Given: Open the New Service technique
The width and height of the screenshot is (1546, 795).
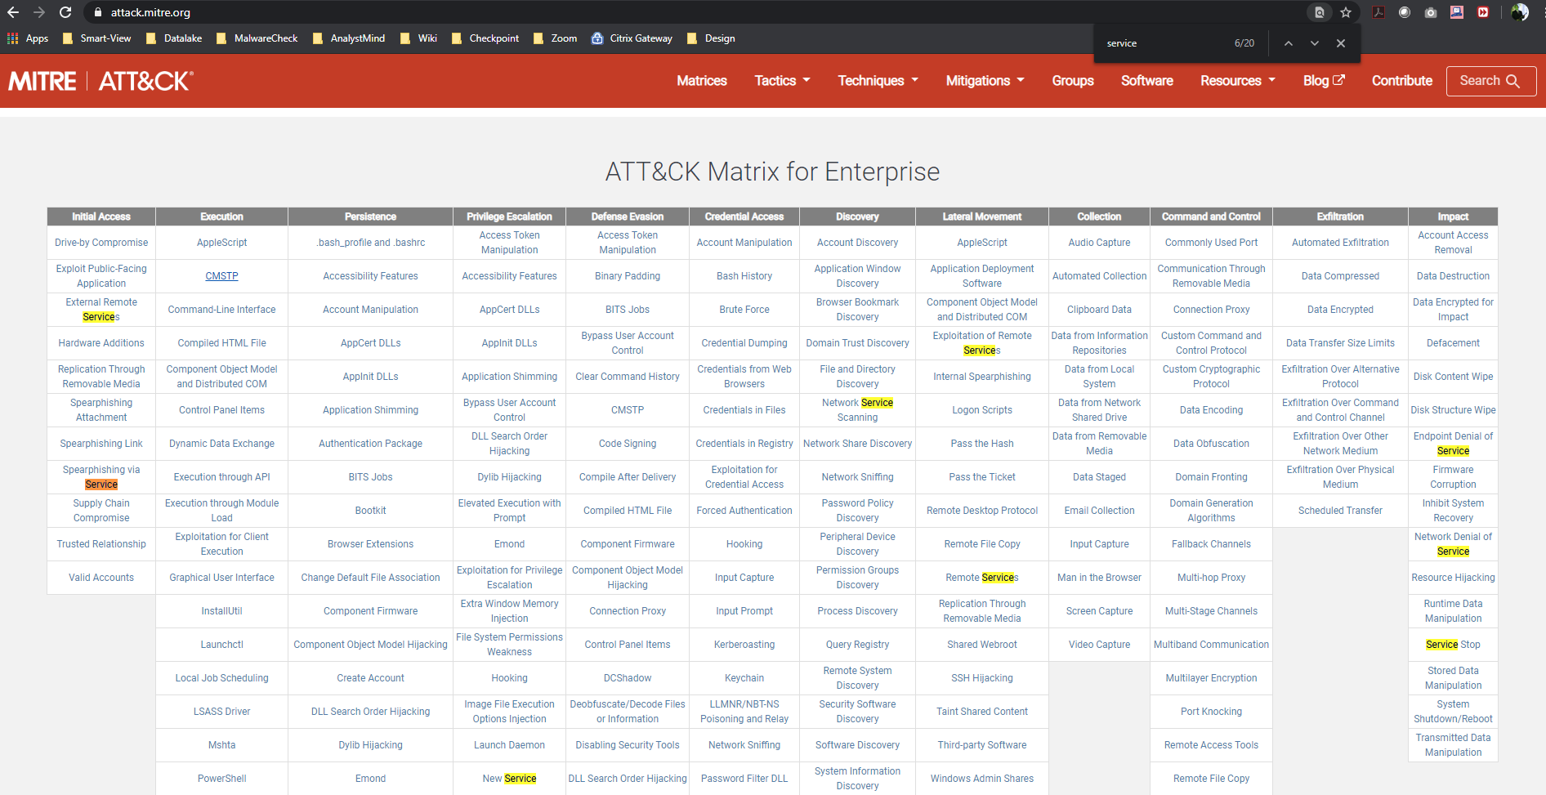Looking at the screenshot, I should [x=509, y=779].
